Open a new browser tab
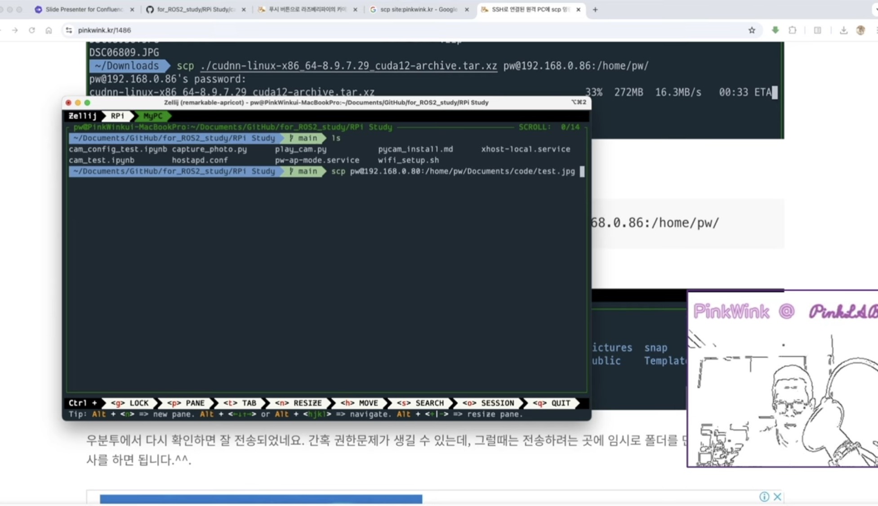The image size is (878, 506). tap(595, 9)
